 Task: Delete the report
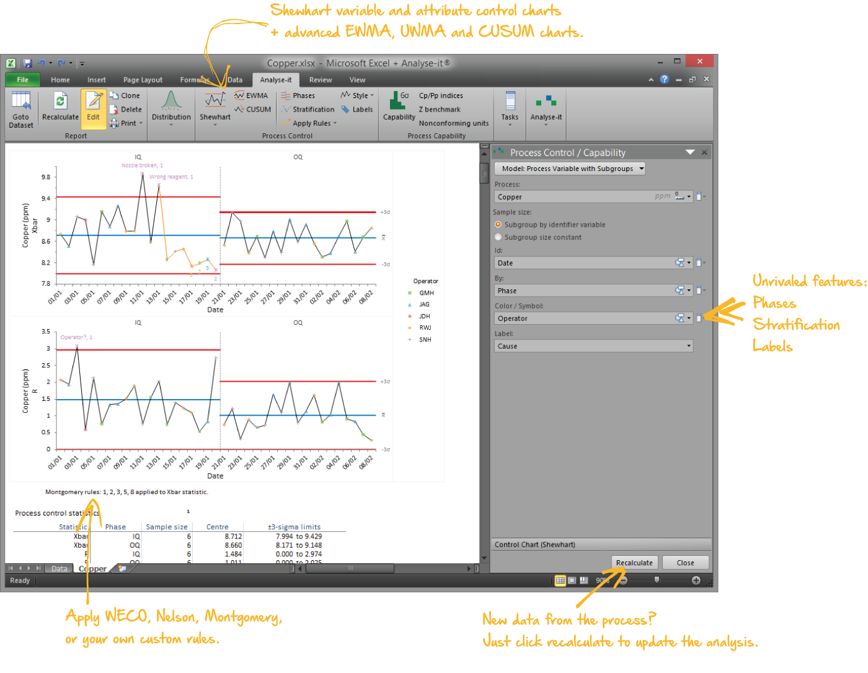125,109
